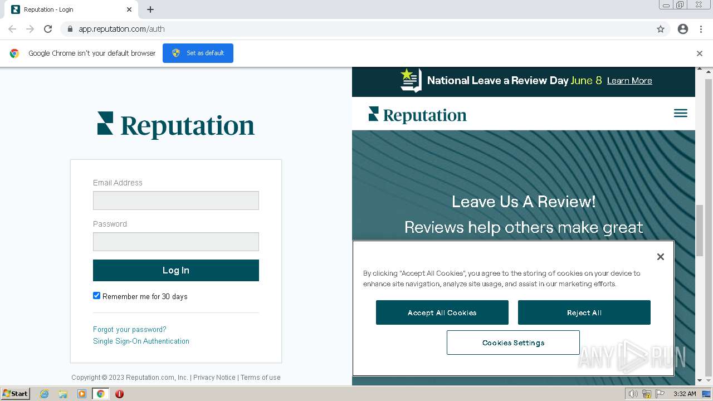Focus the Password field

176,242
